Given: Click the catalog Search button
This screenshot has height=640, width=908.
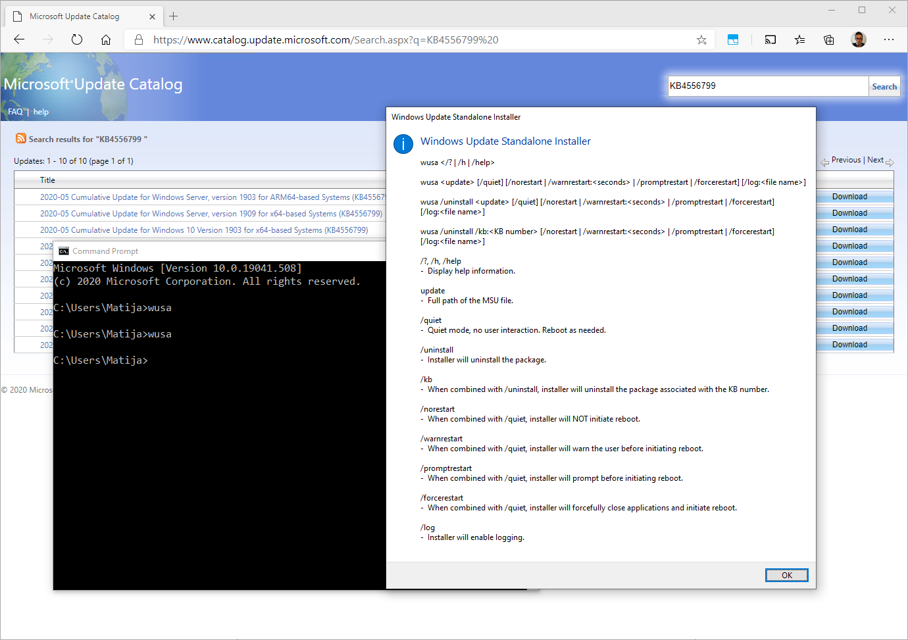Looking at the screenshot, I should coord(884,86).
